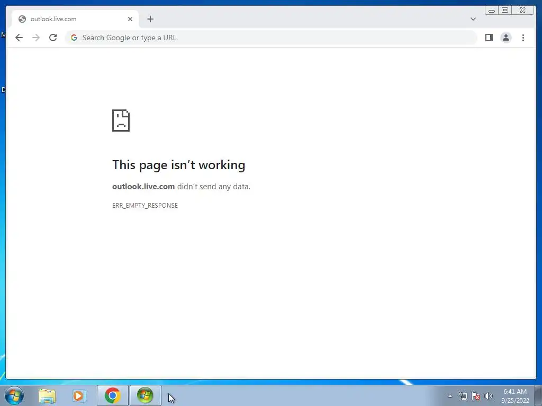Click the Chrome taskbar icon

click(x=113, y=395)
